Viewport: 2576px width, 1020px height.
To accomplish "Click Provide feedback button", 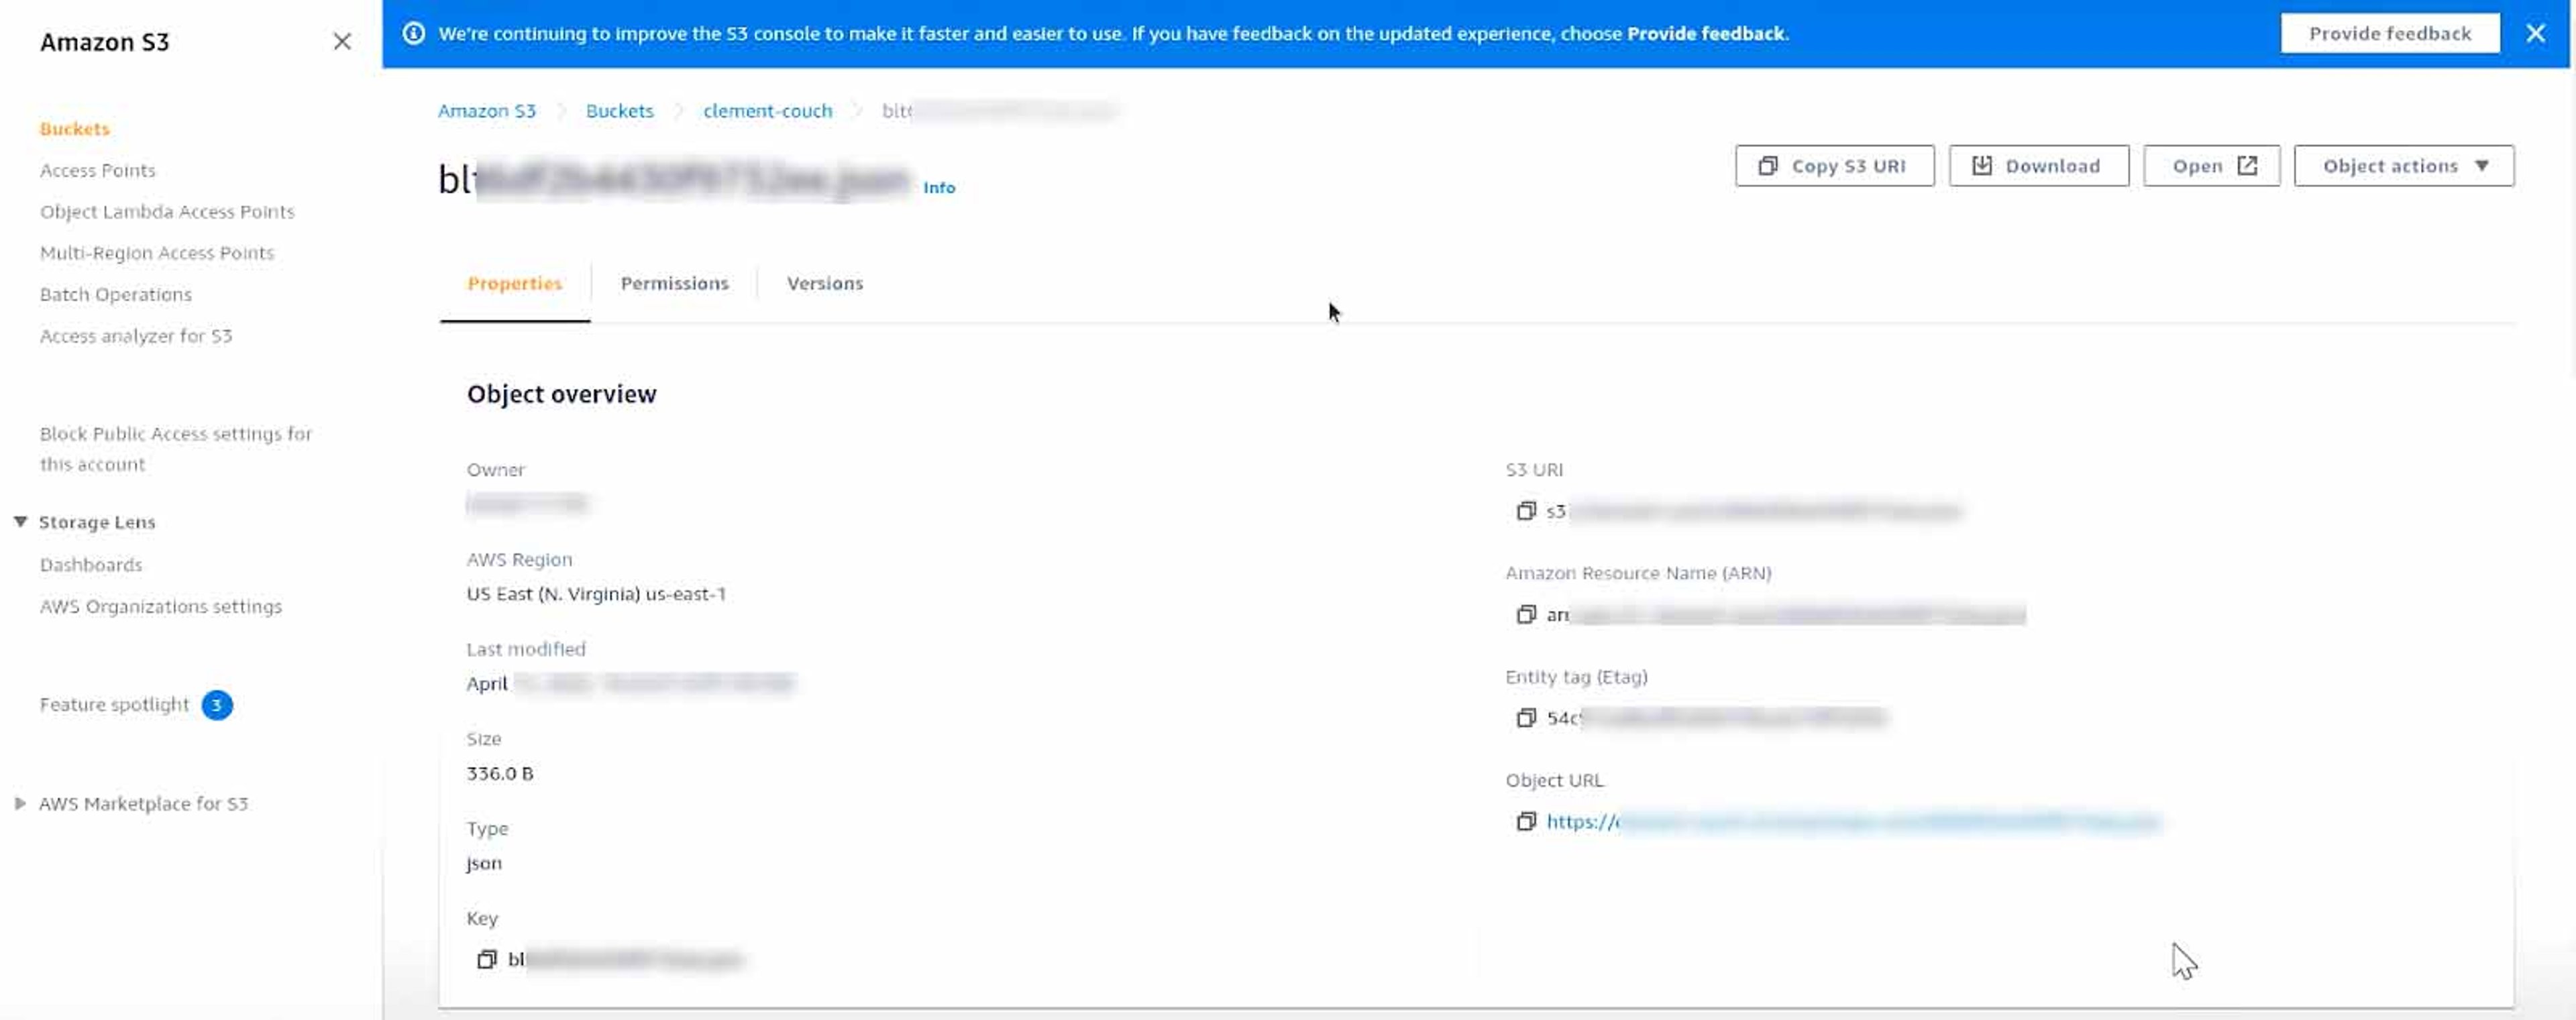I will click(x=2389, y=33).
